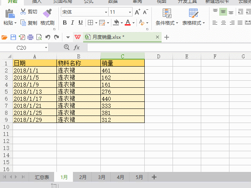
Task: Click the Paste clipboard icon
Action: pyautogui.click(x=10, y=14)
